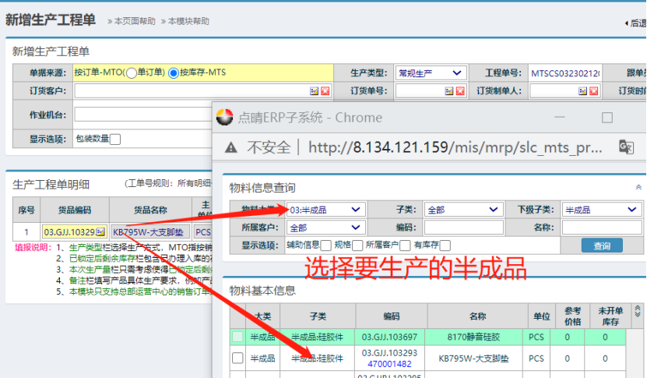Open goods code picker icon beside 03.GJJ.10329
Viewport: 647px width, 378px height.
coord(100,231)
